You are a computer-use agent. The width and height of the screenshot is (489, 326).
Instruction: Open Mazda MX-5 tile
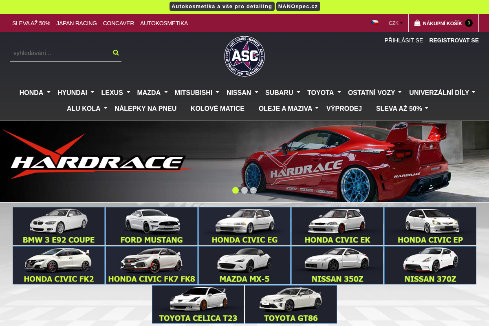[x=244, y=265]
